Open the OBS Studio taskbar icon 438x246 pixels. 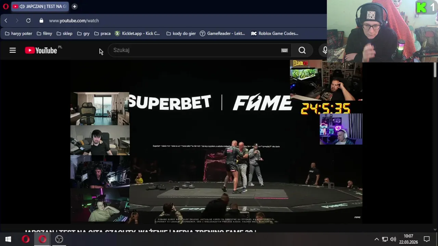pyautogui.click(x=59, y=239)
